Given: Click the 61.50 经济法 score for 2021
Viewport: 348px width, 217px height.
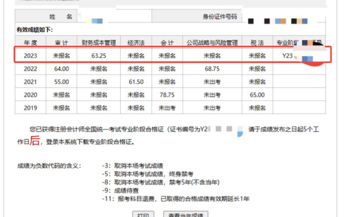Looking at the screenshot, I should (136, 82).
